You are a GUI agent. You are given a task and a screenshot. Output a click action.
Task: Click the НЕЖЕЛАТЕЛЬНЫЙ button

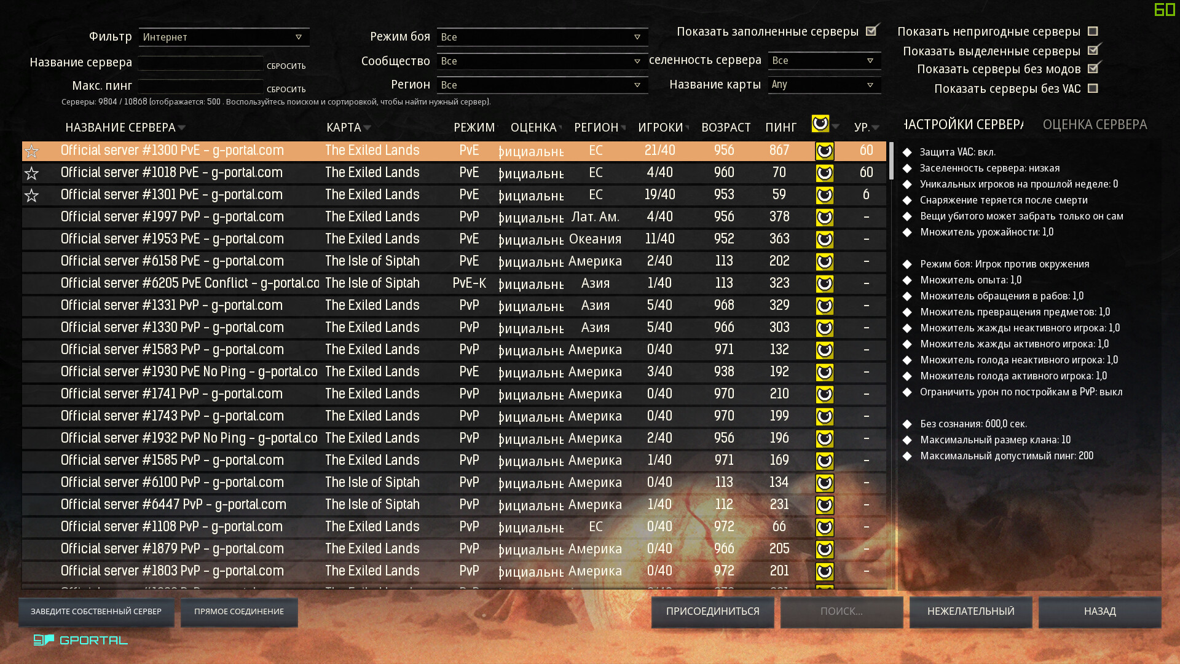(x=970, y=612)
